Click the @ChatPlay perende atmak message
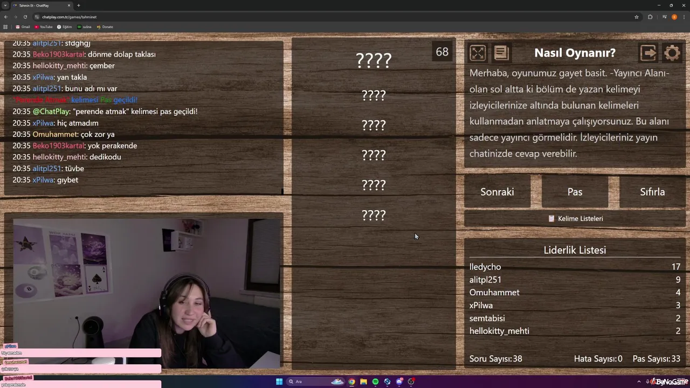This screenshot has width=690, height=388. (x=105, y=112)
